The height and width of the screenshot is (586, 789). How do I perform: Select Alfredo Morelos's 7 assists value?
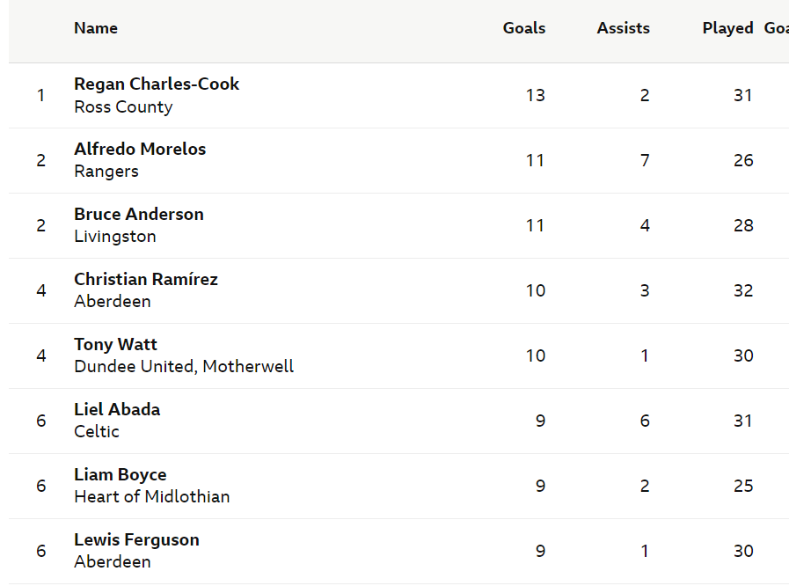[x=645, y=161]
